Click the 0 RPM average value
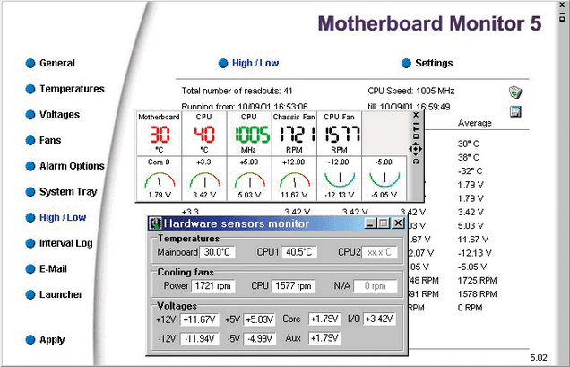 tap(470, 308)
